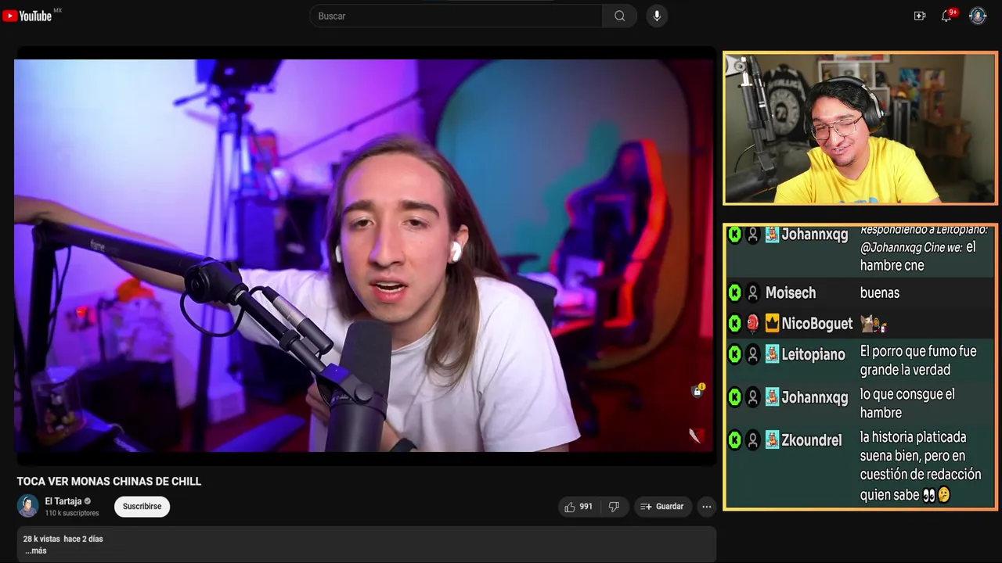Click the streamer webcam overlay

tap(860, 128)
